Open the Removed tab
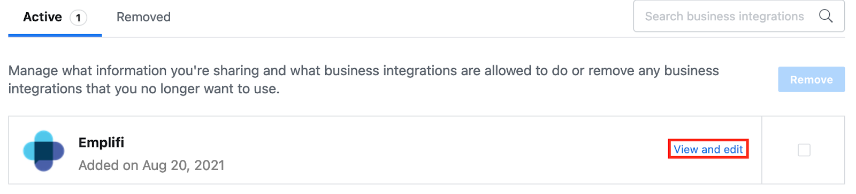This screenshot has height=194, width=856. (143, 17)
